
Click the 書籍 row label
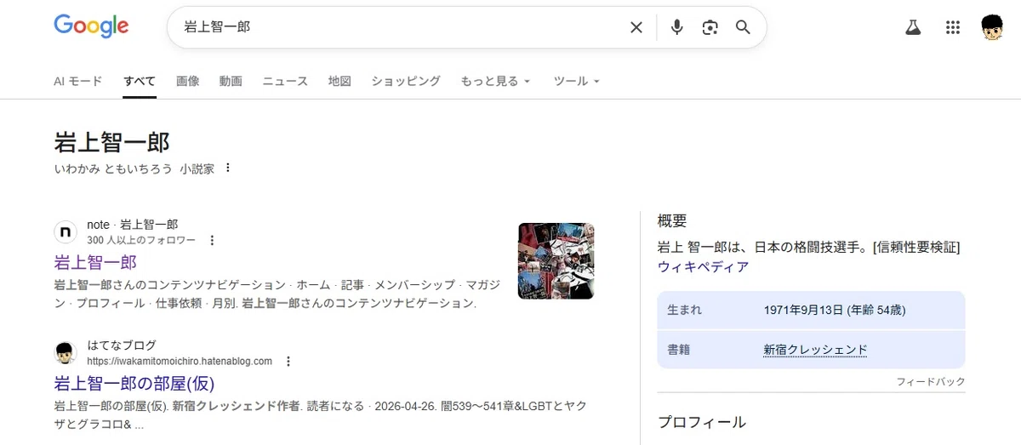[x=680, y=350]
